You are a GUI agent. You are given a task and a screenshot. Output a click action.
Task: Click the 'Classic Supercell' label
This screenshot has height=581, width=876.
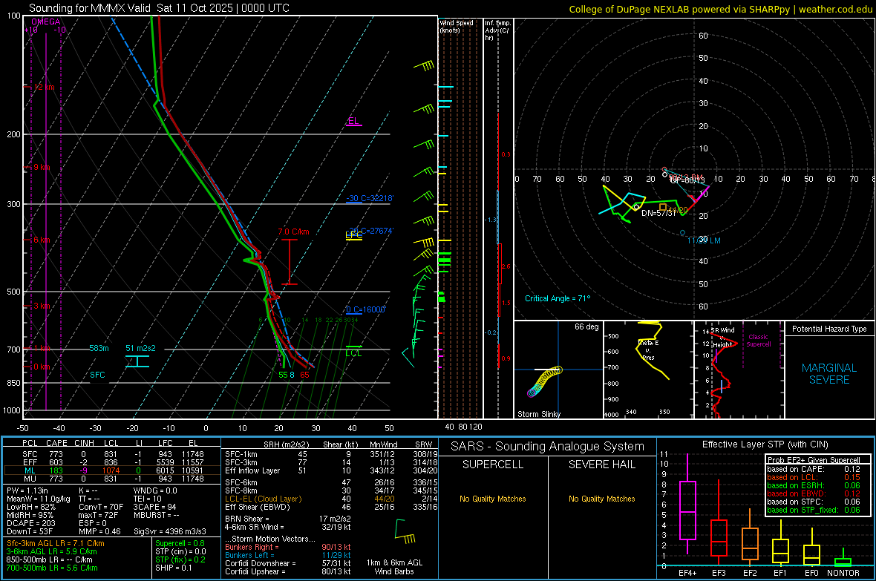coord(759,341)
